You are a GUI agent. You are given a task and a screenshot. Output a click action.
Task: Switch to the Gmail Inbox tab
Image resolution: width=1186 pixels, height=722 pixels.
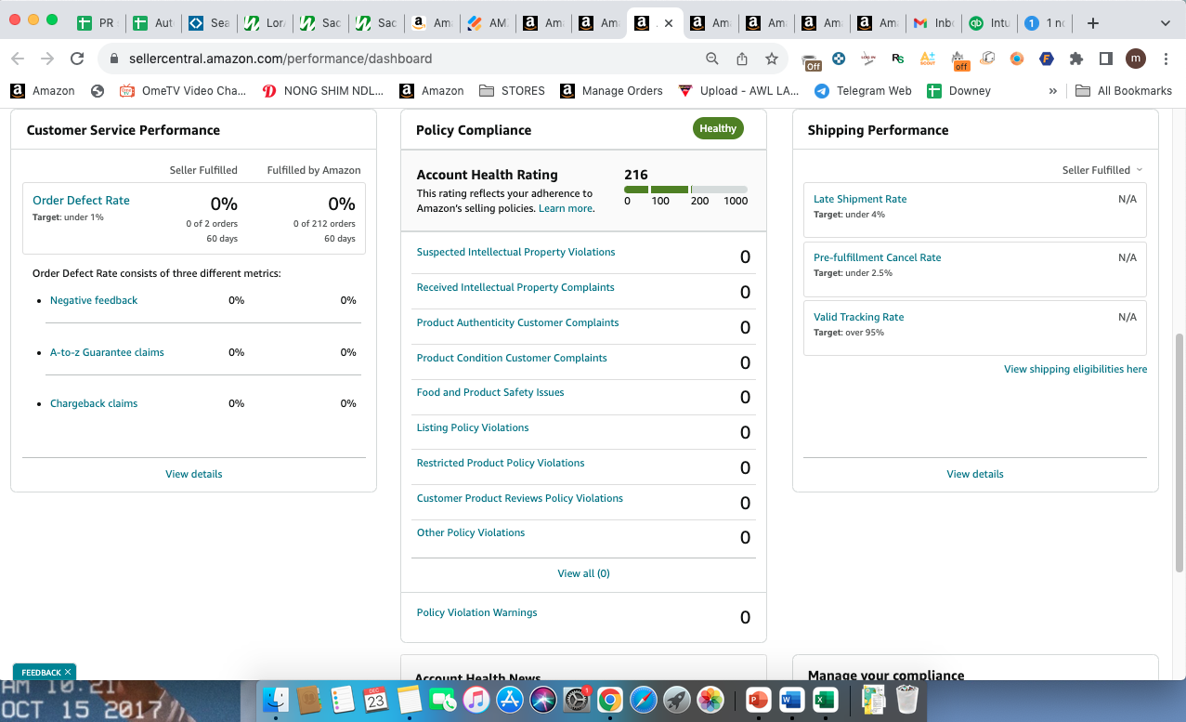tap(933, 23)
